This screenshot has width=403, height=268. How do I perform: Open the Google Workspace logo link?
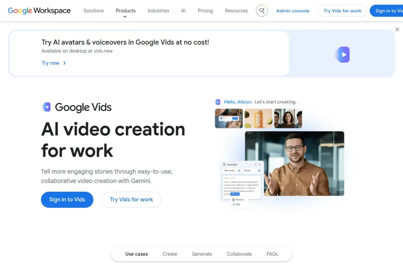(x=39, y=11)
